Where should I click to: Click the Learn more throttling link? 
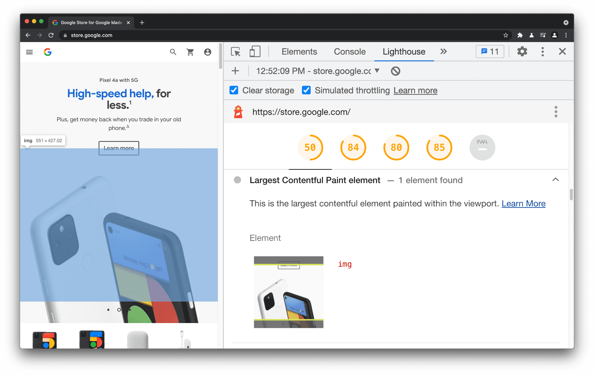click(x=416, y=90)
